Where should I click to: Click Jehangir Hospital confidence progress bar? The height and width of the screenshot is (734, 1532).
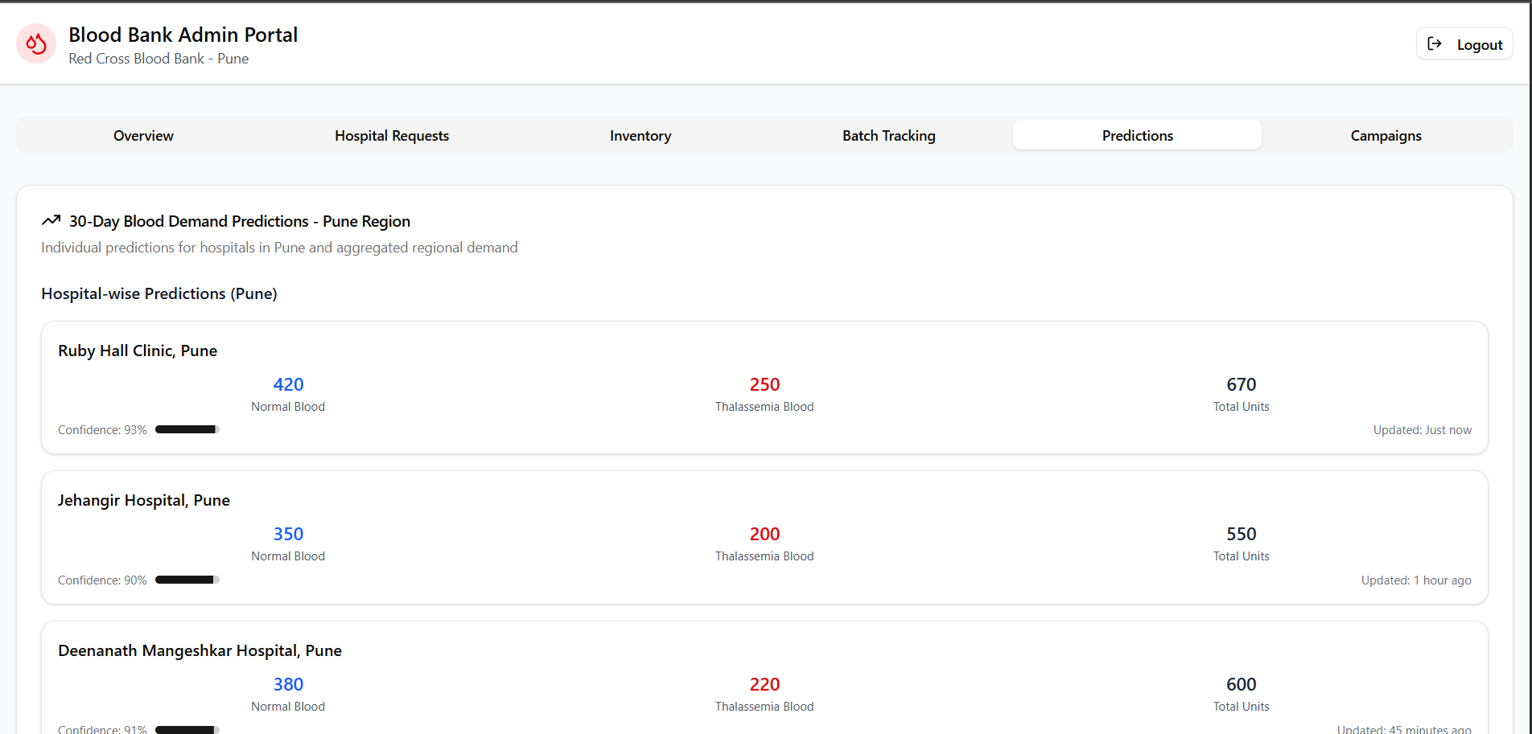click(187, 580)
